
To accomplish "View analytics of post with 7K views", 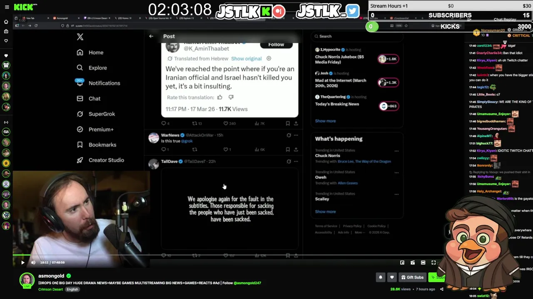I will coord(260,123).
